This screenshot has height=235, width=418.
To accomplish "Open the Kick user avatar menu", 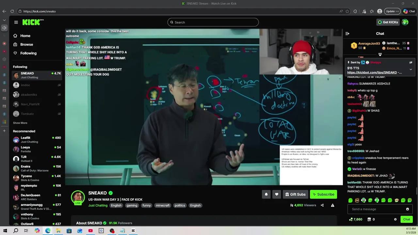I will pos(405,22).
